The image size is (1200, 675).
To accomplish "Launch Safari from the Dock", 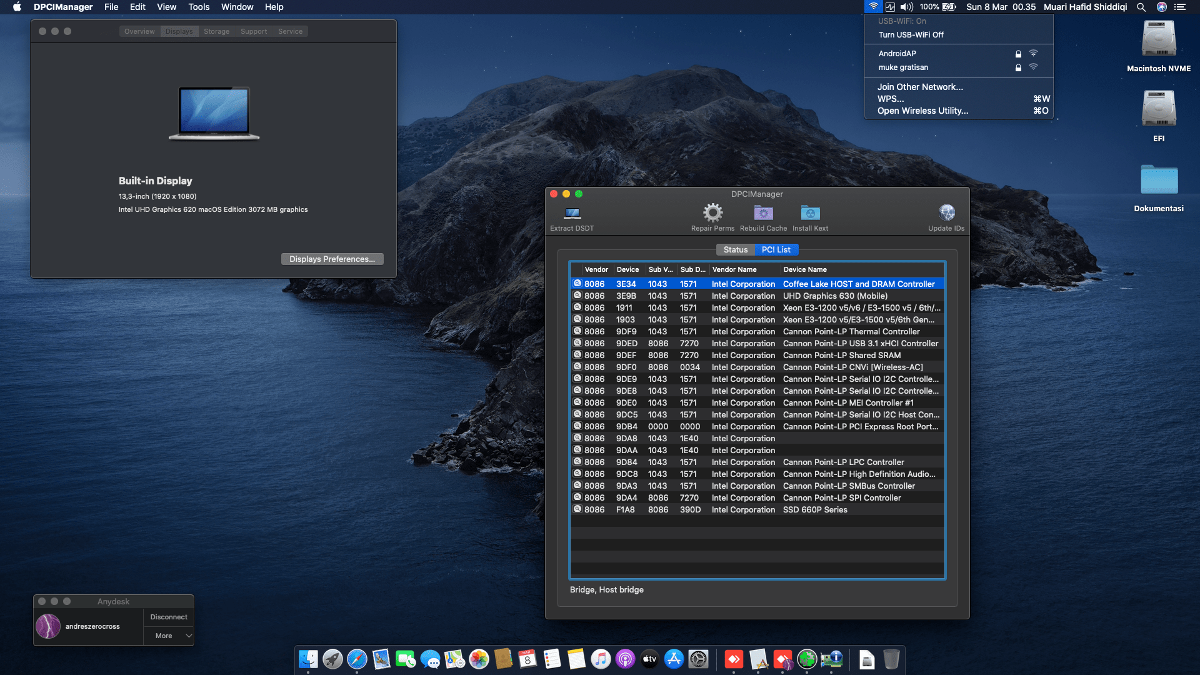I will point(357,659).
